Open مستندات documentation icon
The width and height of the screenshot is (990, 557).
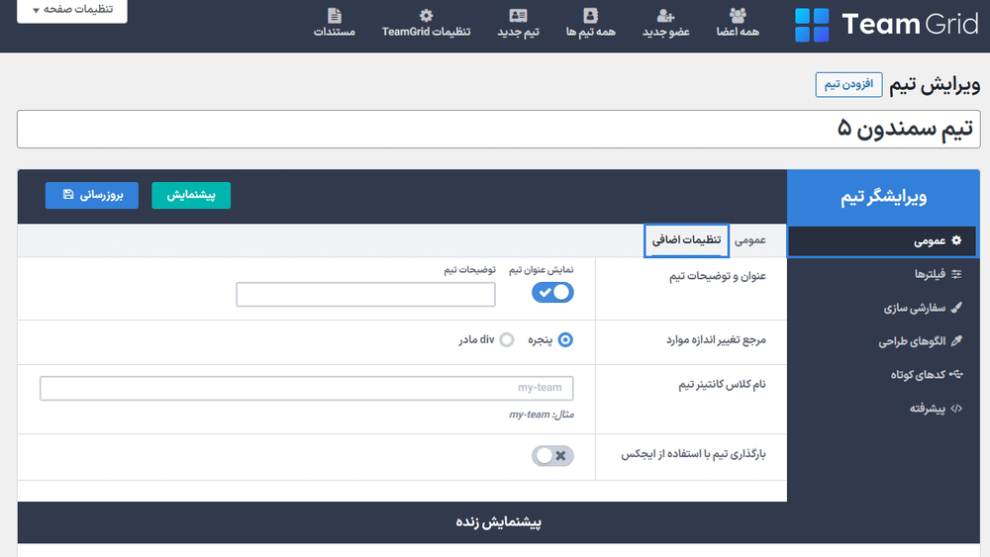[335, 16]
